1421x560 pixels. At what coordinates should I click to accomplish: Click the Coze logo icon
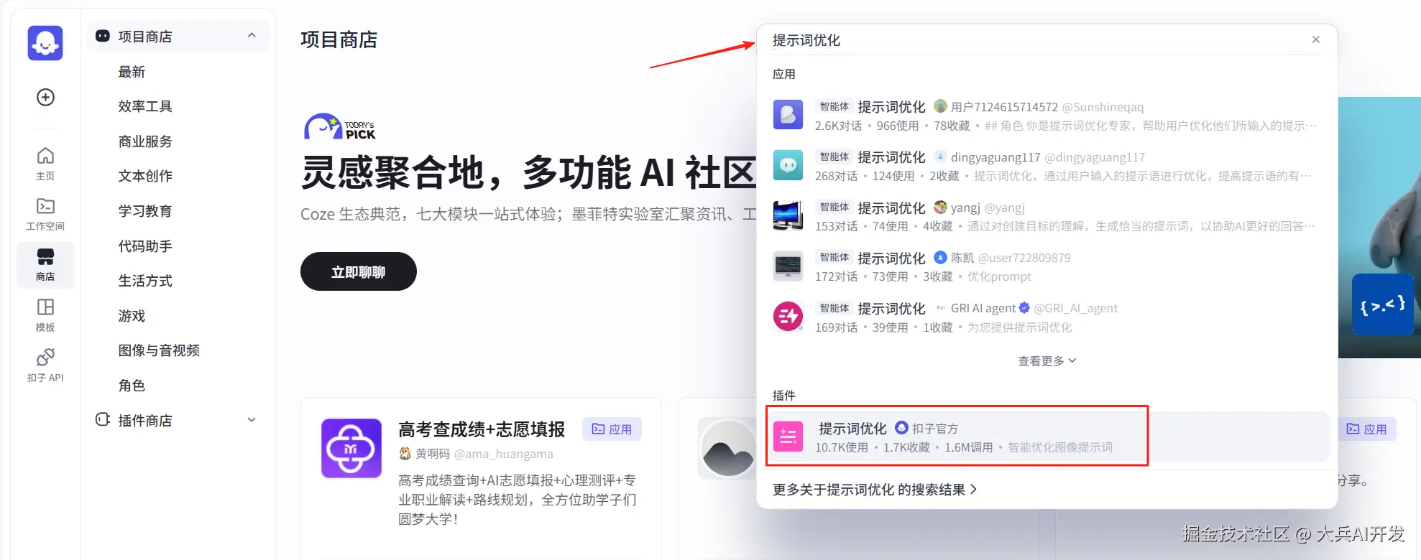tap(45, 43)
